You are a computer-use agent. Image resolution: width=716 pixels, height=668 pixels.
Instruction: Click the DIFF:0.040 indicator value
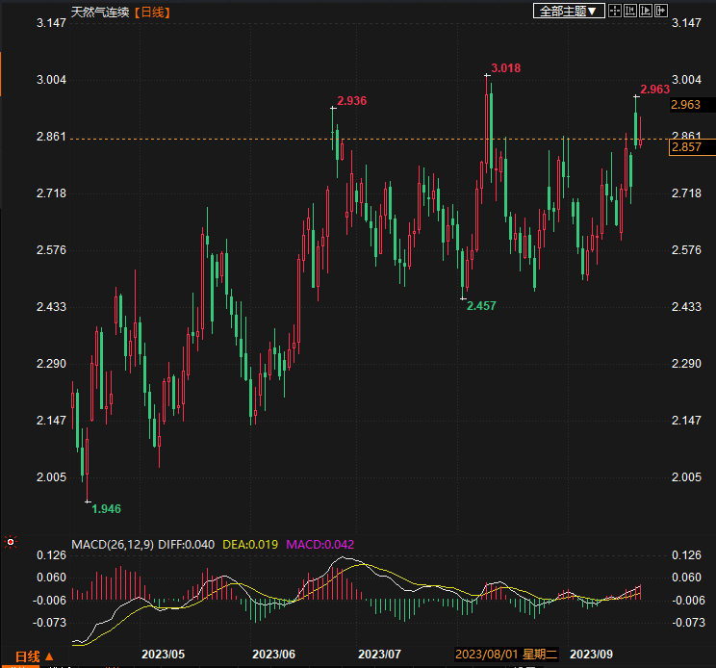[186, 545]
